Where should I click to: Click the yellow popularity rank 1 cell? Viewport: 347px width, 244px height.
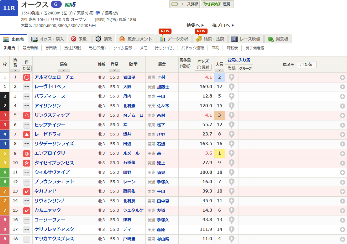click(219, 153)
